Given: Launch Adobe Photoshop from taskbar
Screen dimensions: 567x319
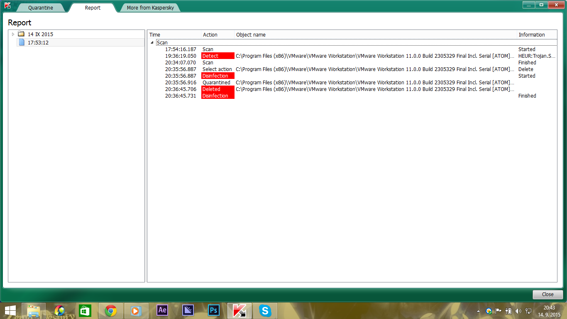Looking at the screenshot, I should point(214,310).
